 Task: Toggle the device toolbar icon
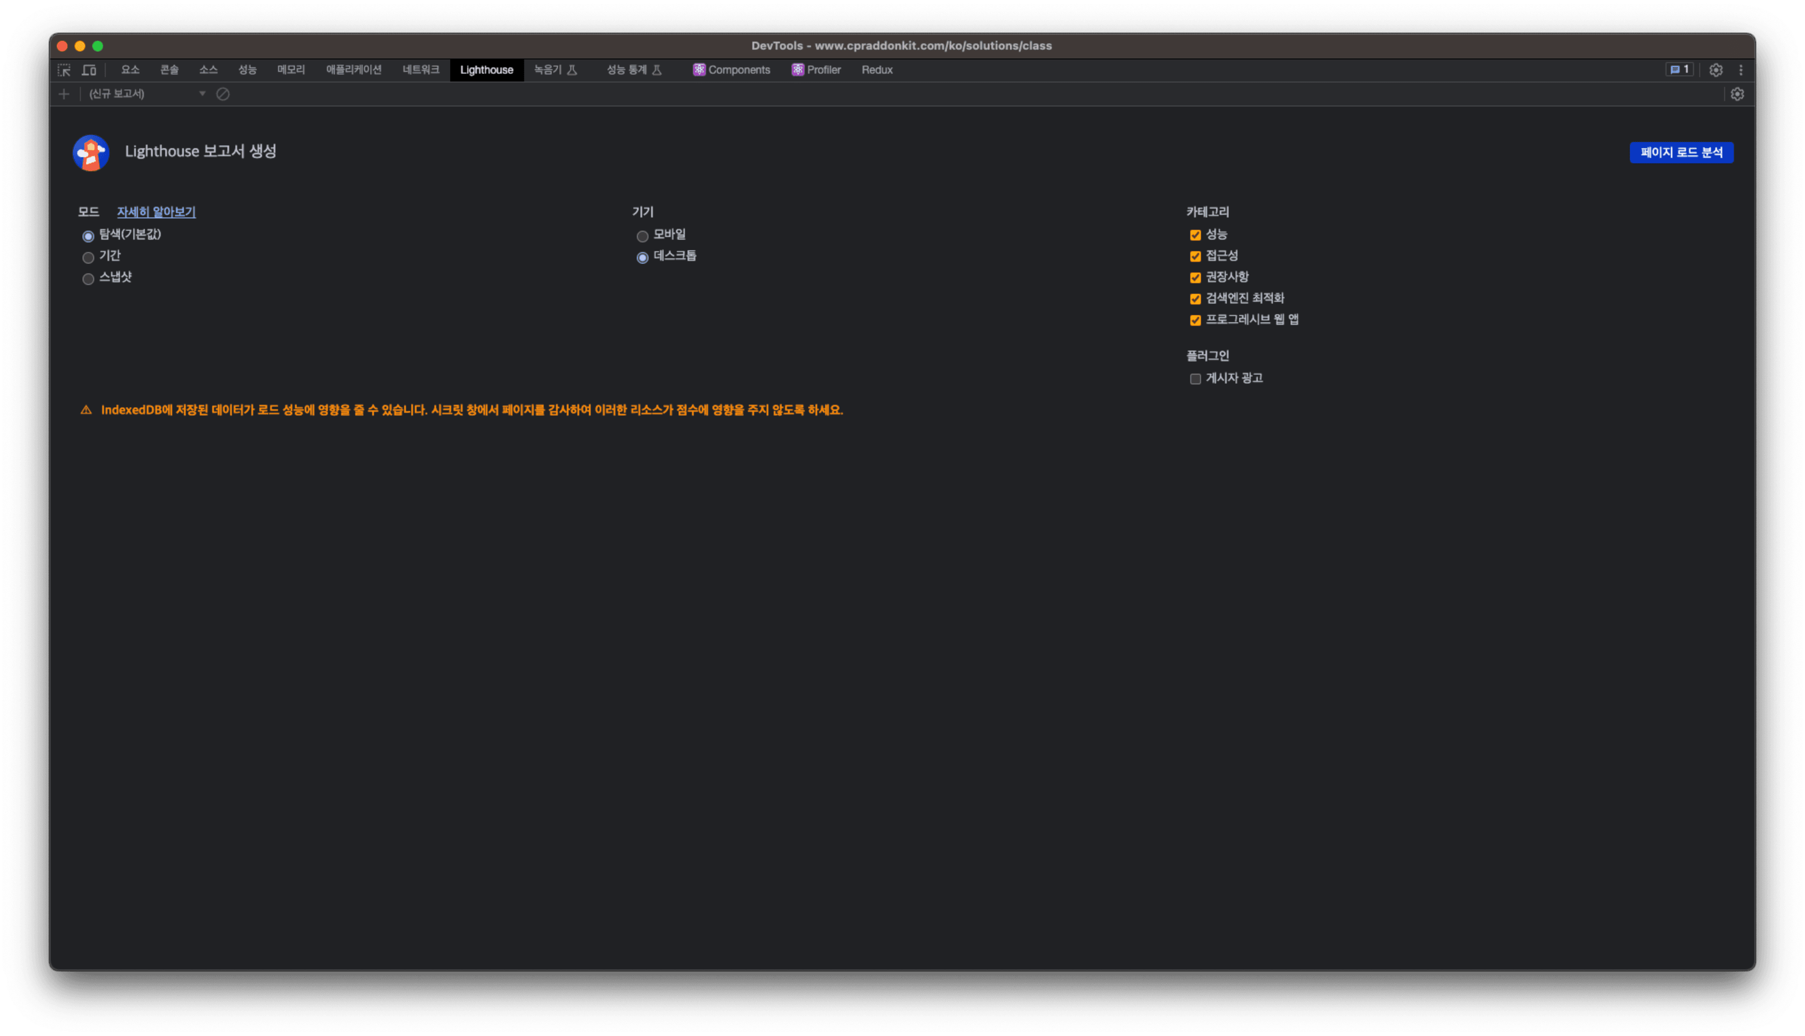pyautogui.click(x=89, y=70)
